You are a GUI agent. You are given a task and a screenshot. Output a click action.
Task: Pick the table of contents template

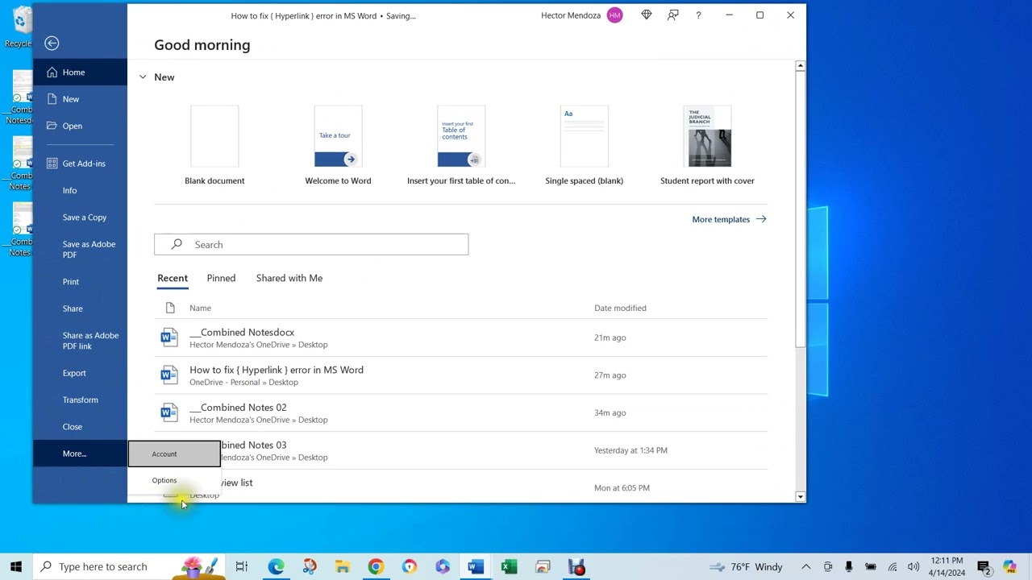(x=461, y=145)
